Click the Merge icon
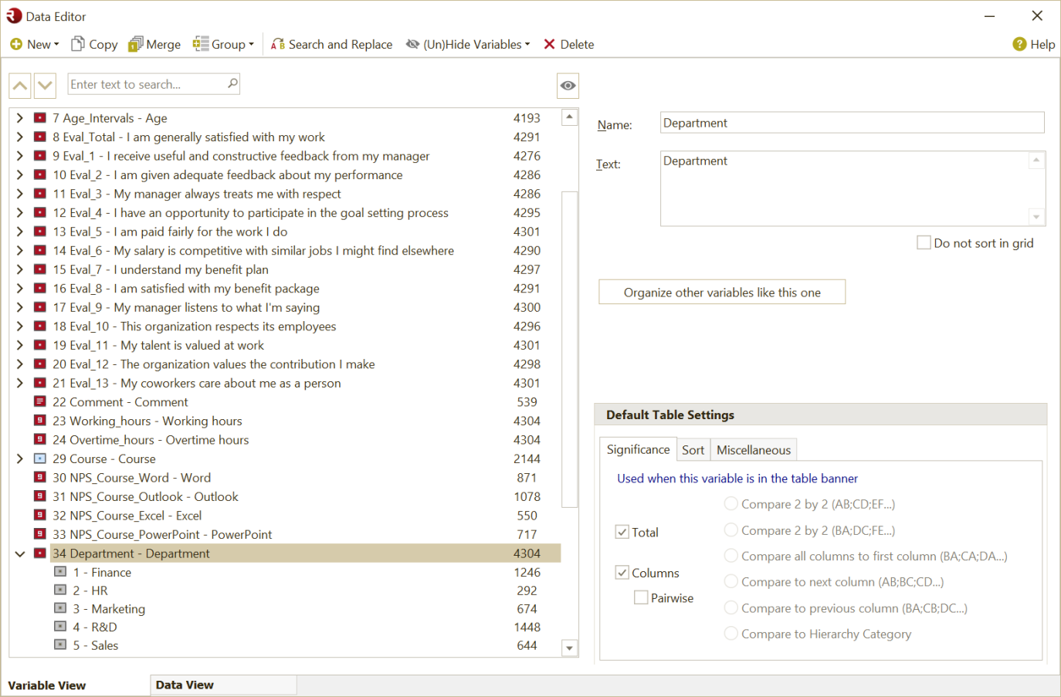The height and width of the screenshot is (697, 1061). [137, 44]
